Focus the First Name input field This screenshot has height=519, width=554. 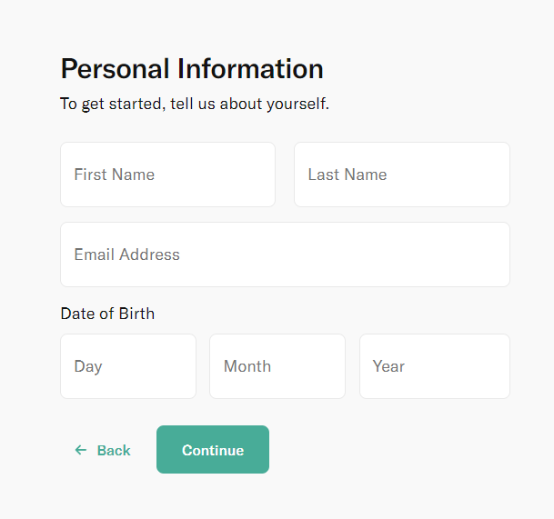coord(167,175)
